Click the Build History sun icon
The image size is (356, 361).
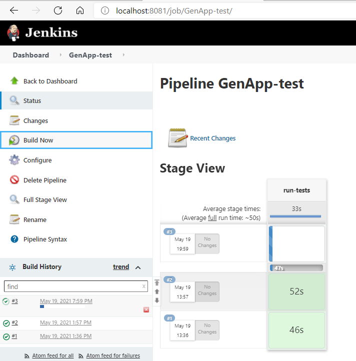coord(12,267)
